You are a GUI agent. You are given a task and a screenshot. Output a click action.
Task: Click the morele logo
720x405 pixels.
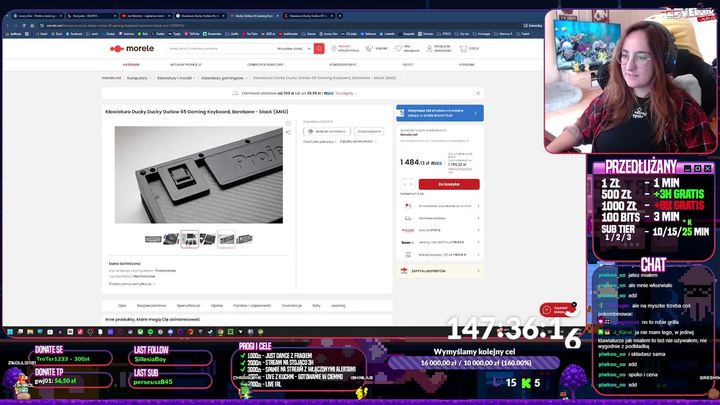click(132, 48)
